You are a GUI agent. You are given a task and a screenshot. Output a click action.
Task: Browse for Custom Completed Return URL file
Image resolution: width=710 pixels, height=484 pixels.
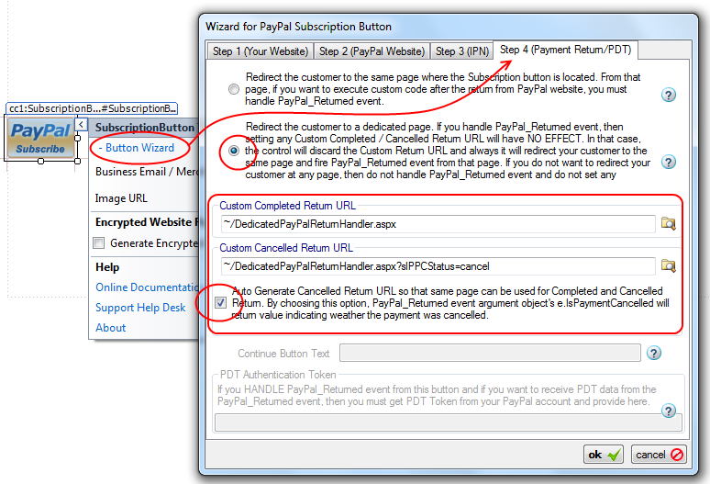(x=669, y=223)
